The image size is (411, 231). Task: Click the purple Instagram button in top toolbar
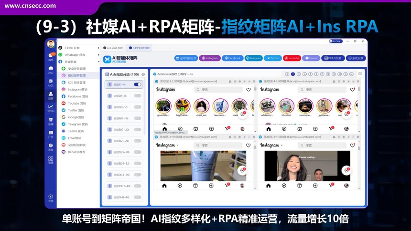click(x=210, y=58)
